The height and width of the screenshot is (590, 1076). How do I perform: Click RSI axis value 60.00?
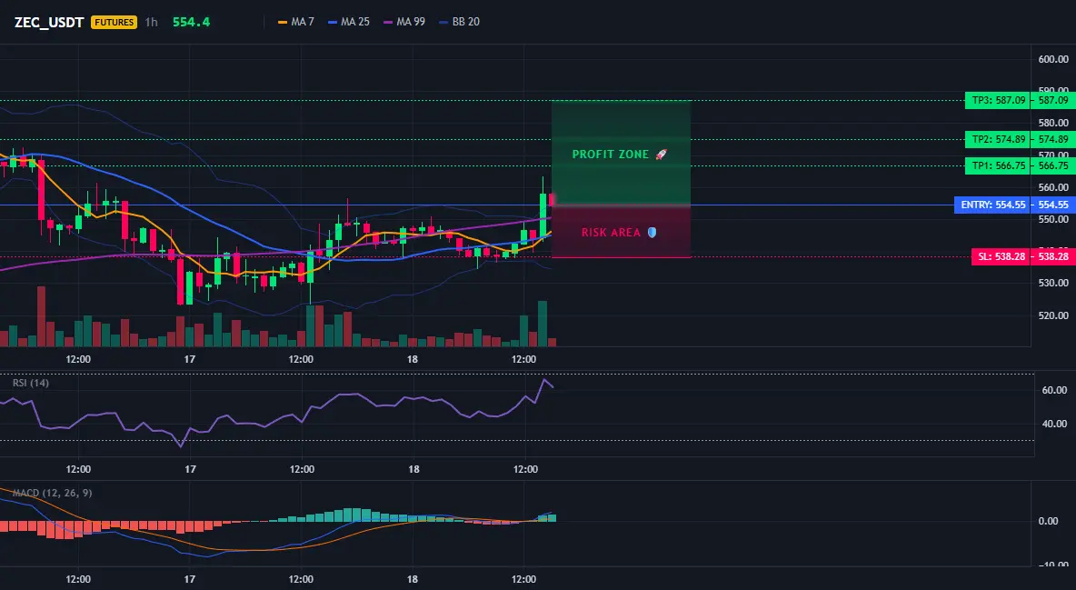pos(1054,390)
